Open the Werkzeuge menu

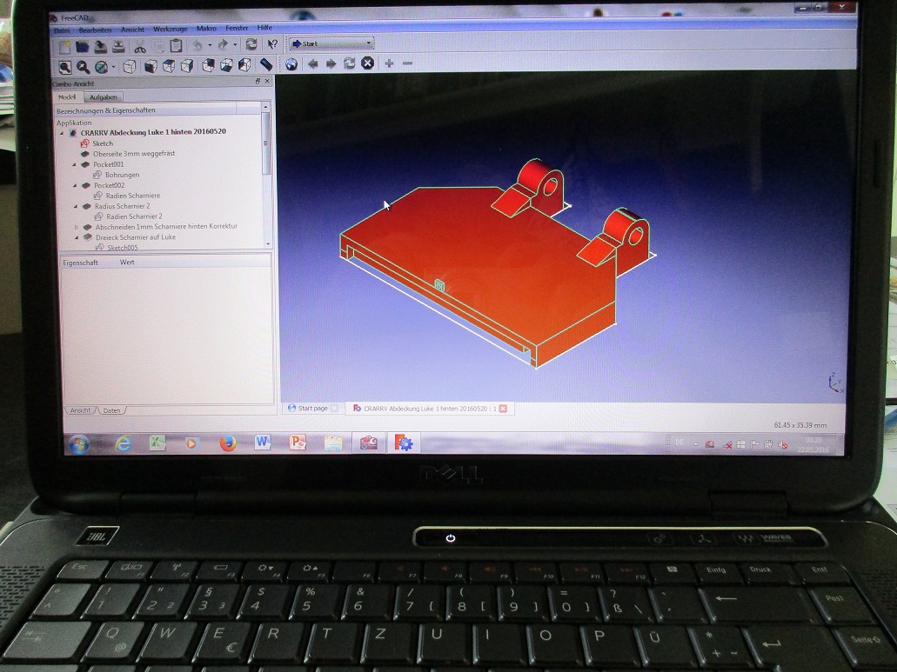click(170, 29)
